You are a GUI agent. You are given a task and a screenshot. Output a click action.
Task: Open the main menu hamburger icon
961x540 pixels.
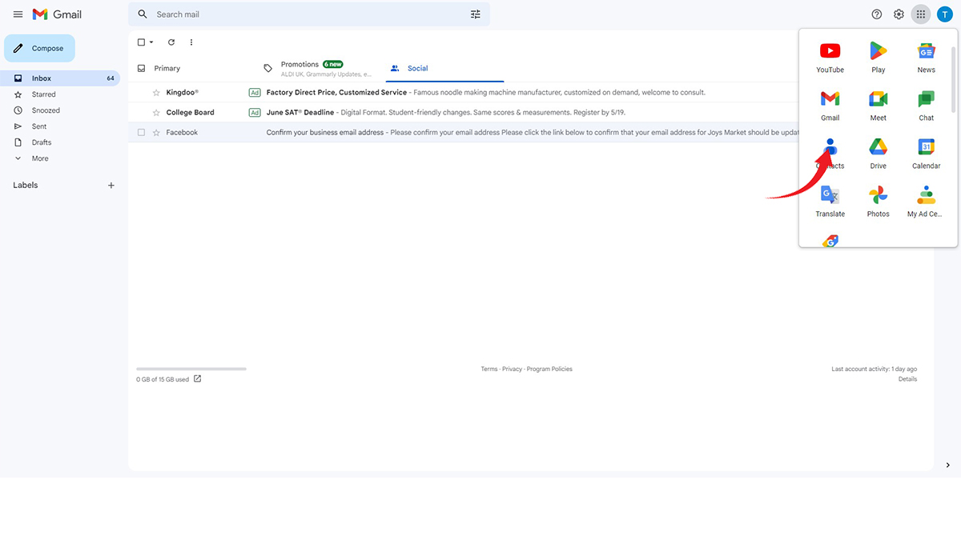coord(18,14)
